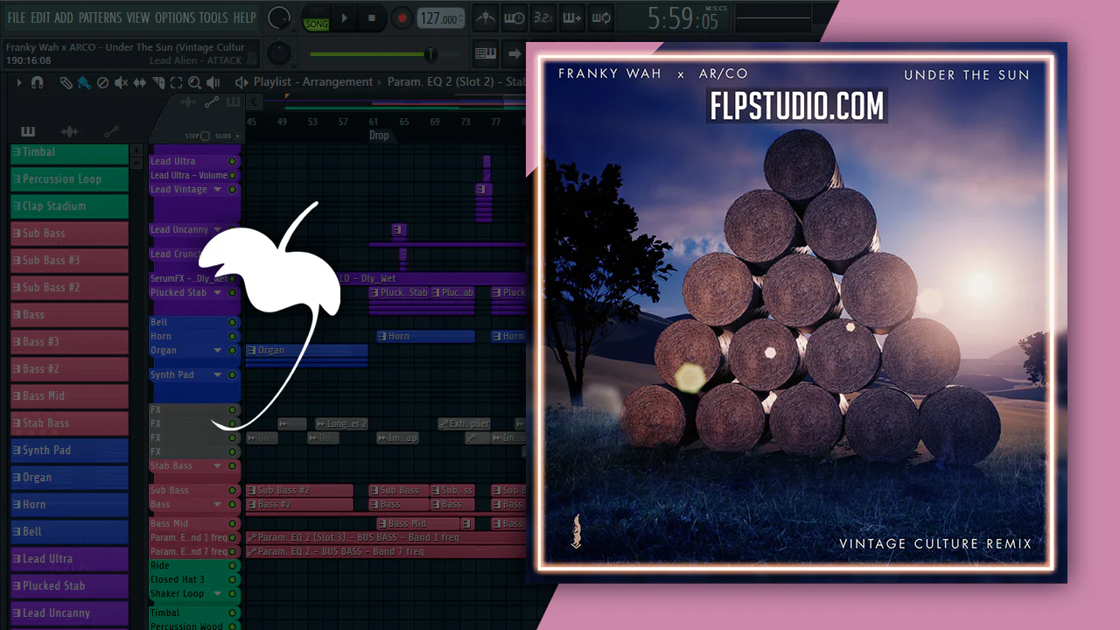Click the master pitch knob
The height and width of the screenshot is (630, 1120).
coord(279,52)
